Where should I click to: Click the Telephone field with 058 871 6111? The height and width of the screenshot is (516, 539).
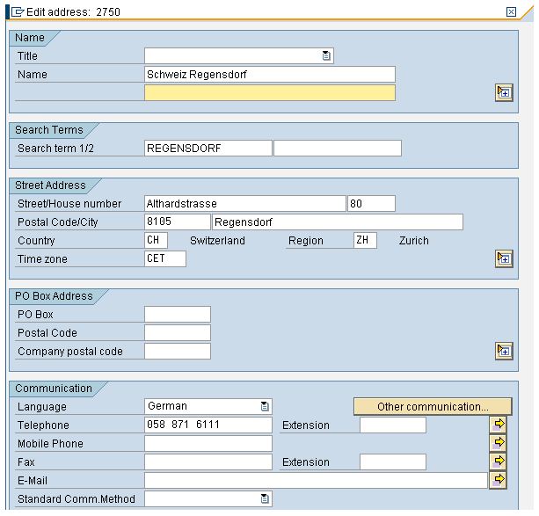208,425
